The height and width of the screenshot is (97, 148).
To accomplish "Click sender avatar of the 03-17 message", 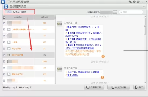I will coord(60,69).
